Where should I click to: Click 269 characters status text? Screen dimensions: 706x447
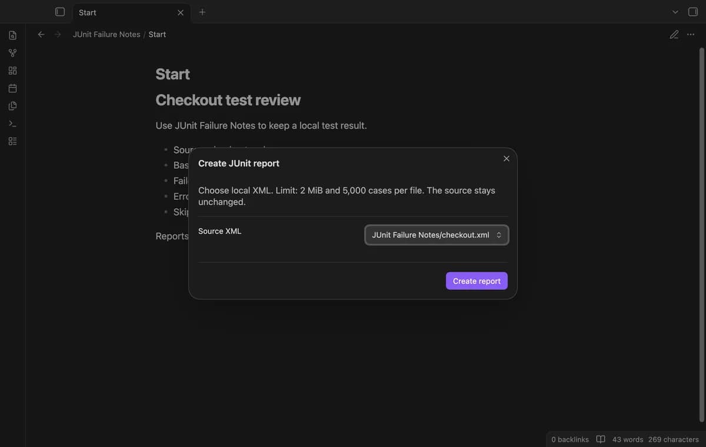674,439
